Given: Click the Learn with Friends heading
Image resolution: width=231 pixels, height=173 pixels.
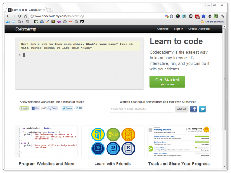Looking at the screenshot, I should [113, 164].
